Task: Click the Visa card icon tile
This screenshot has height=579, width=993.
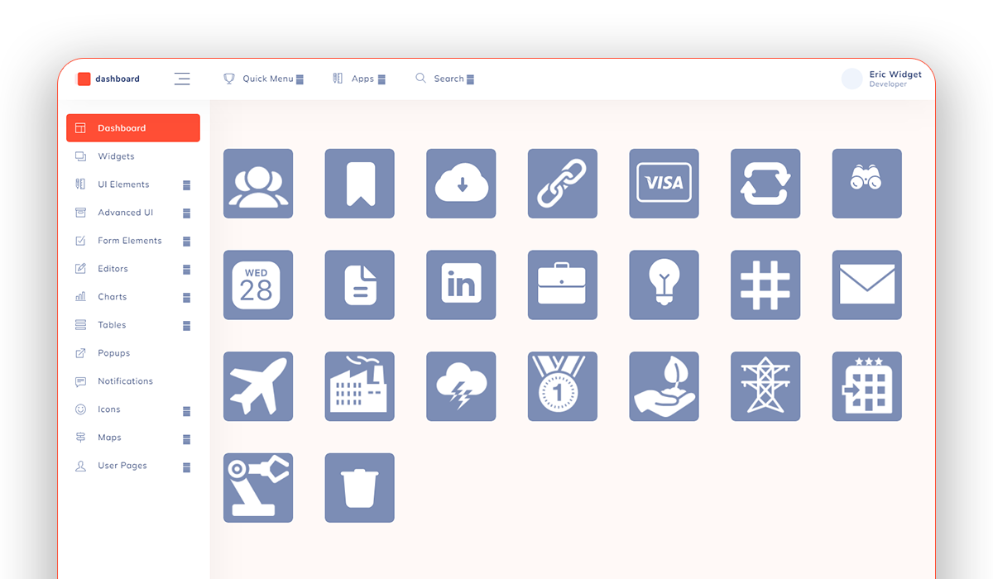Action: pyautogui.click(x=664, y=184)
